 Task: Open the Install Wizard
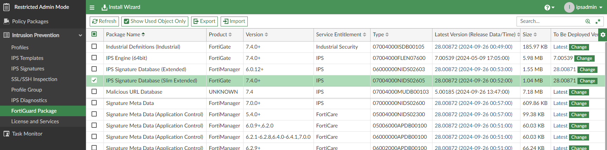[121, 7]
